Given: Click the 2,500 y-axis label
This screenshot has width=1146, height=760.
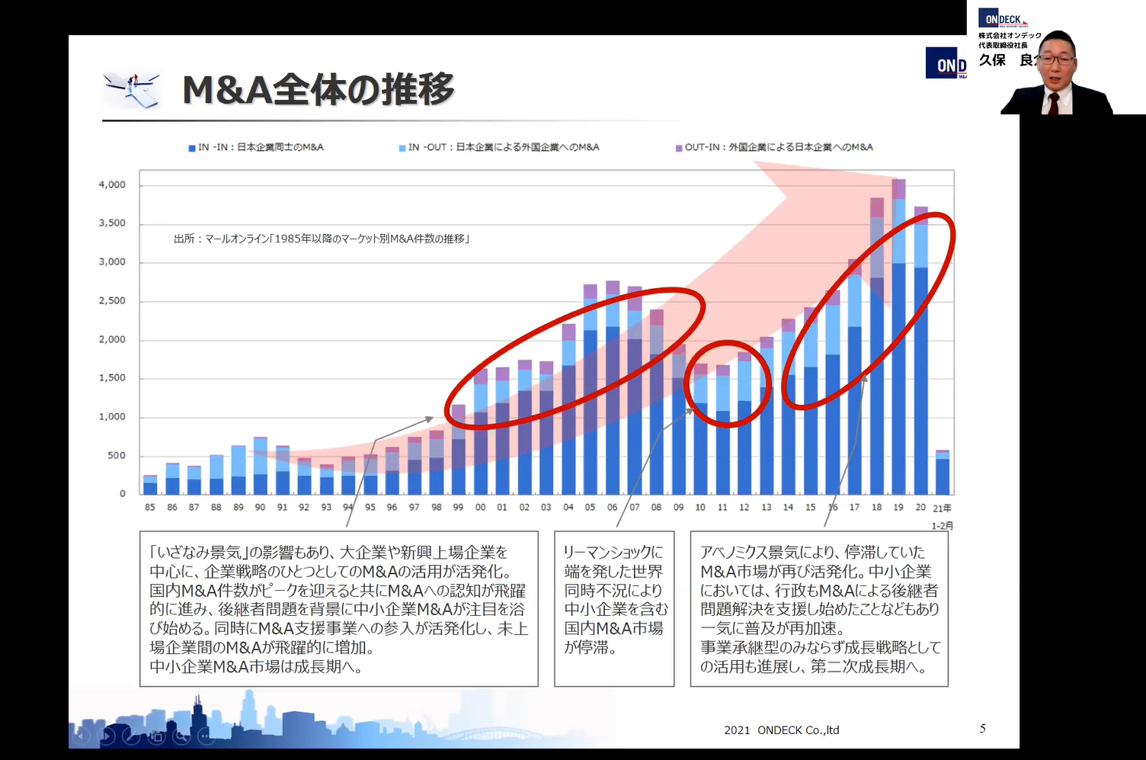Looking at the screenshot, I should (112, 300).
